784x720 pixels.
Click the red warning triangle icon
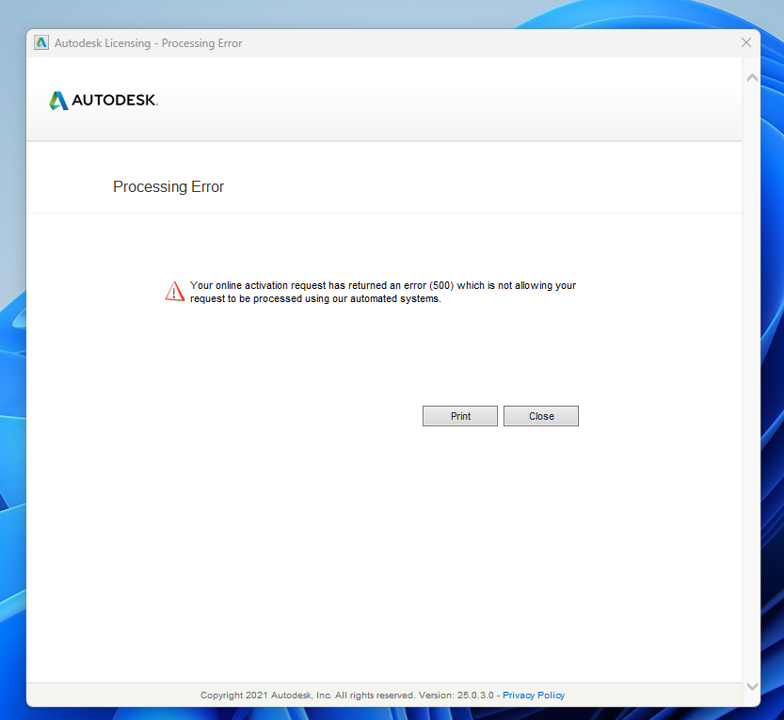pos(174,292)
